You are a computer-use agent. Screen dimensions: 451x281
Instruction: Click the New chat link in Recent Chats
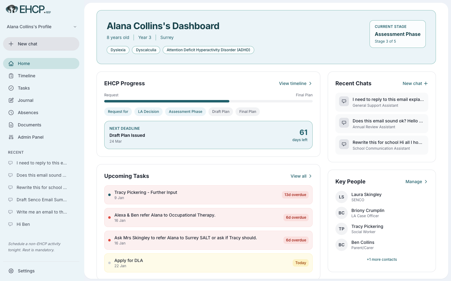[415, 83]
